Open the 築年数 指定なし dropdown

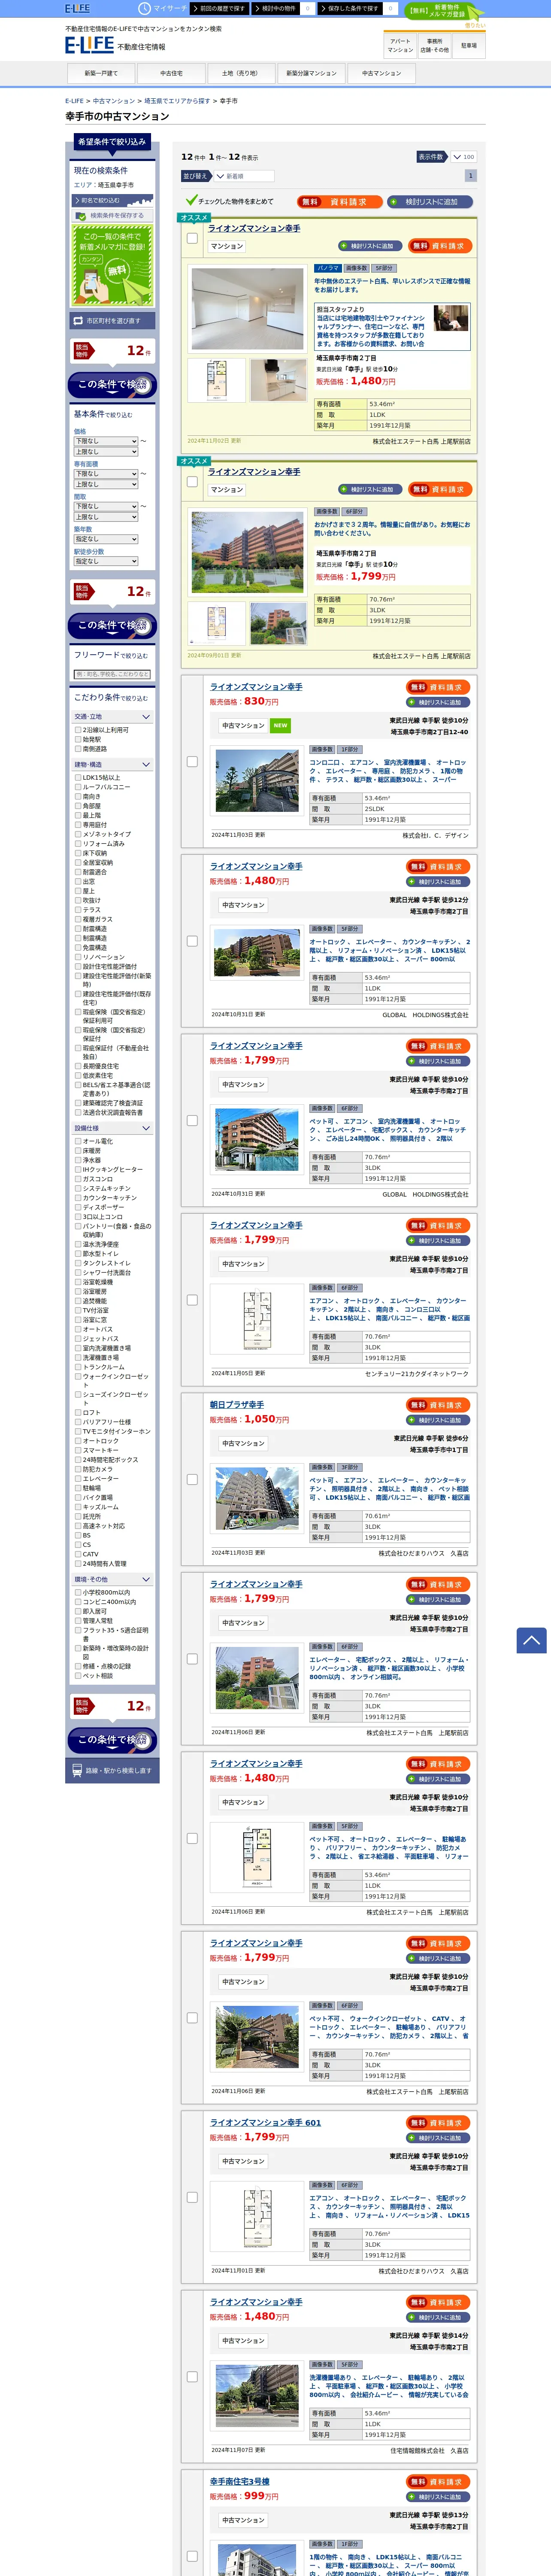tap(106, 539)
